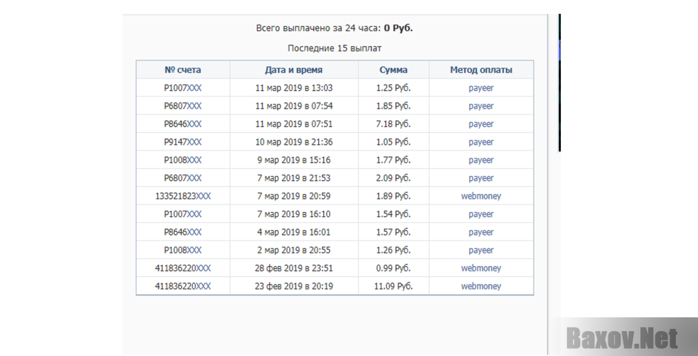Image resolution: width=698 pixels, height=356 pixels.
Task: Select the date '9 мар 2019 в 15:16'
Action: [294, 160]
